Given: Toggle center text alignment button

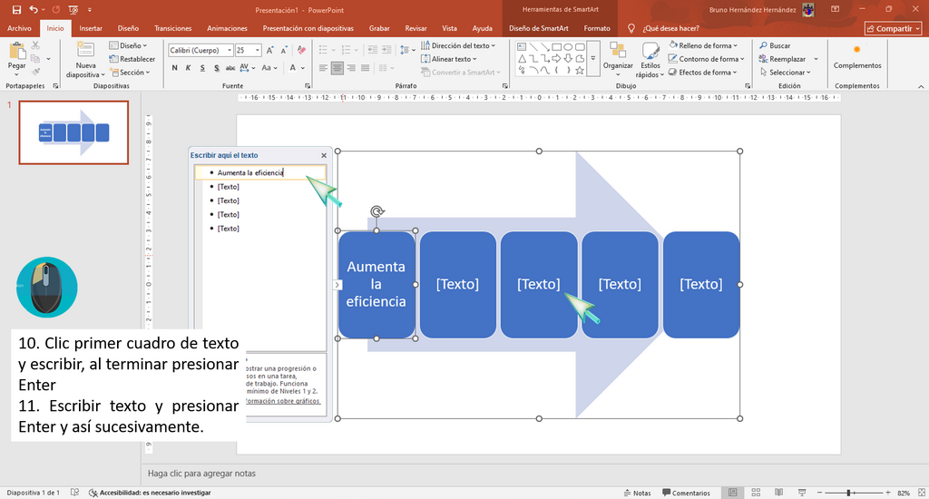Looking at the screenshot, I should (337, 68).
